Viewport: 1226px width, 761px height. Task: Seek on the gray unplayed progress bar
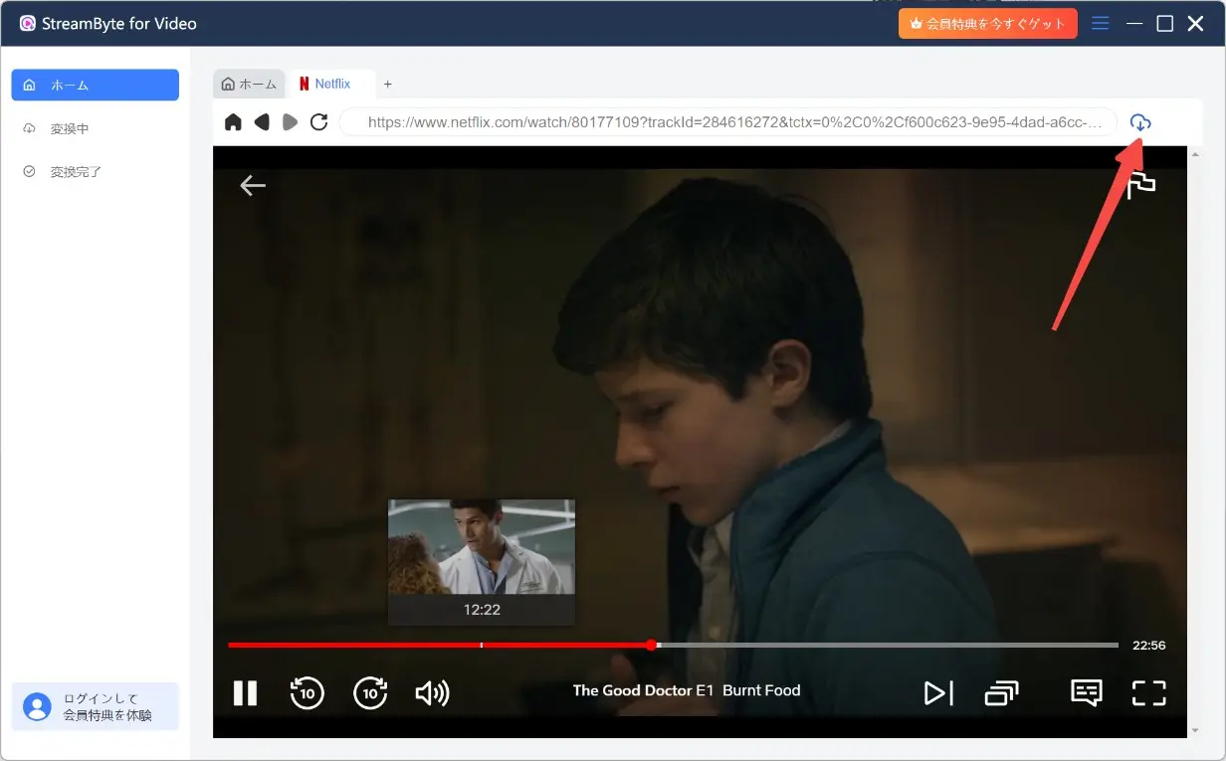888,645
